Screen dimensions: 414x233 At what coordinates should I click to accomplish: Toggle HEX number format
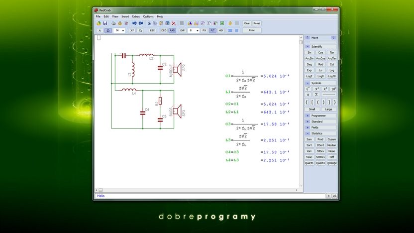tap(221, 30)
